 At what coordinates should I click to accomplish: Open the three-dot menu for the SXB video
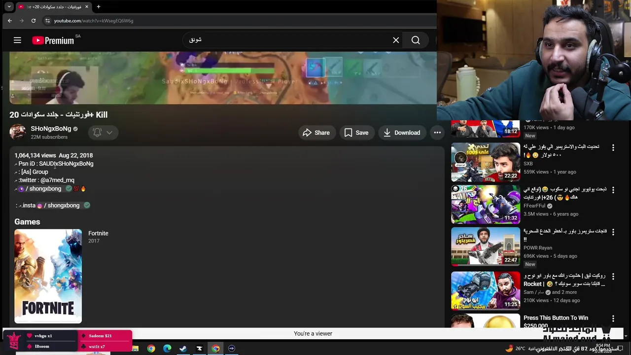click(613, 148)
